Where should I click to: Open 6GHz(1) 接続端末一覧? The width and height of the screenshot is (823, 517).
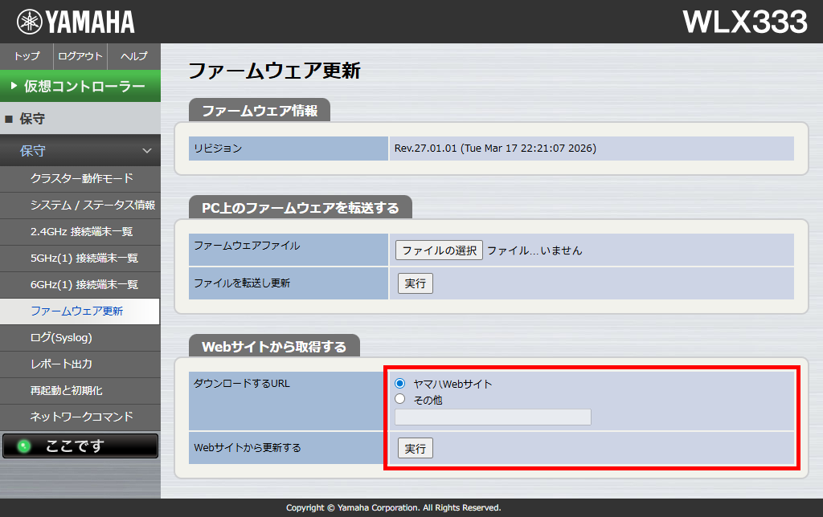pos(80,285)
